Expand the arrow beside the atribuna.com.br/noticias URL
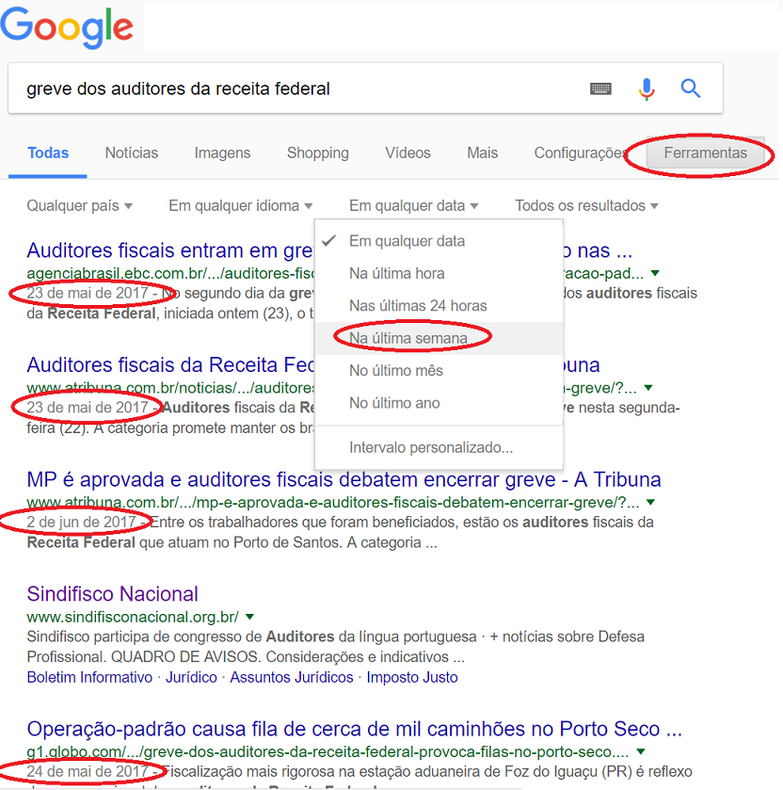Screen dimensions: 783x790 point(648,388)
